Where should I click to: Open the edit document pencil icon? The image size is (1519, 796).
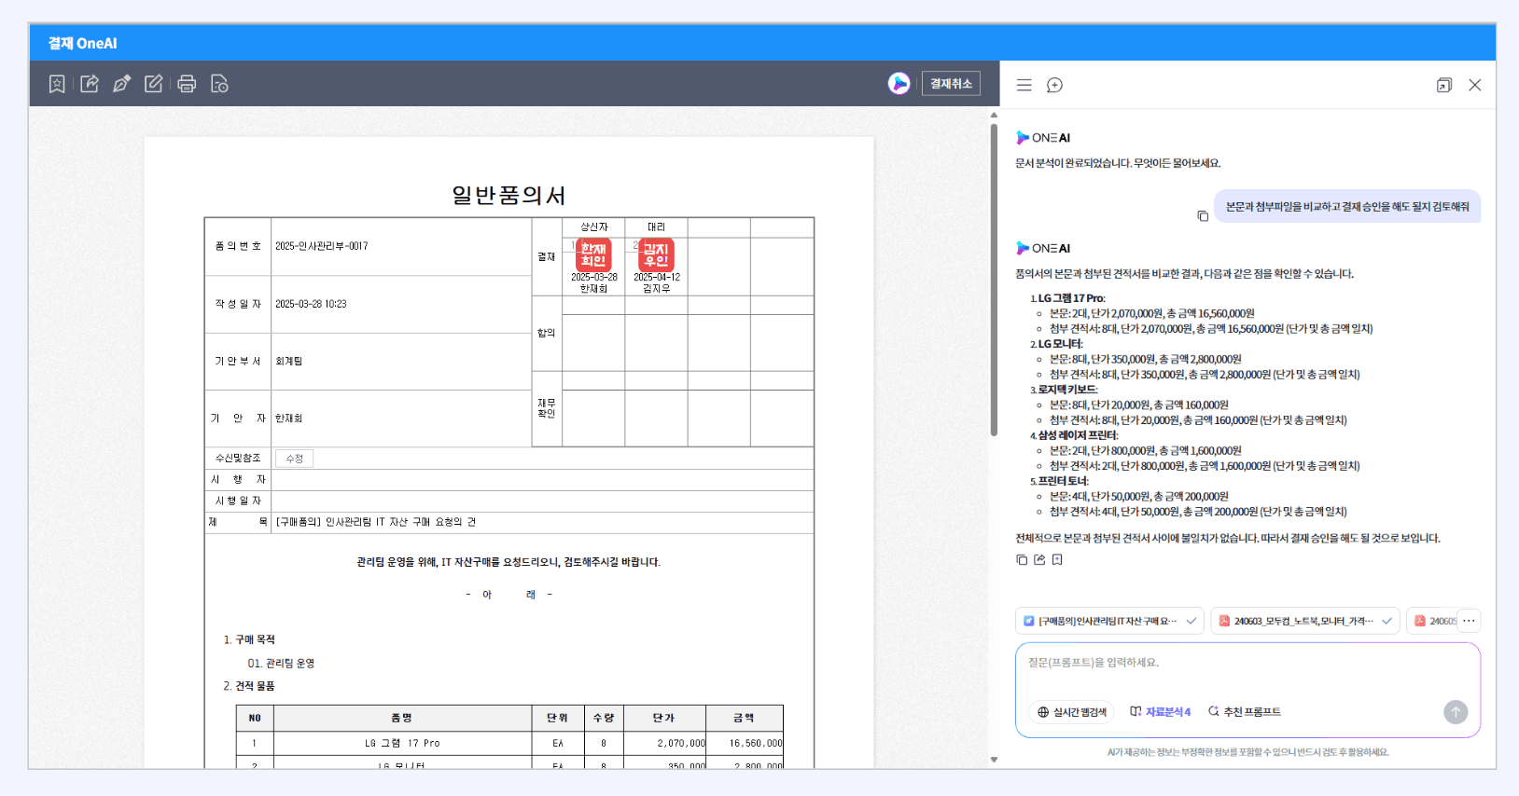154,84
